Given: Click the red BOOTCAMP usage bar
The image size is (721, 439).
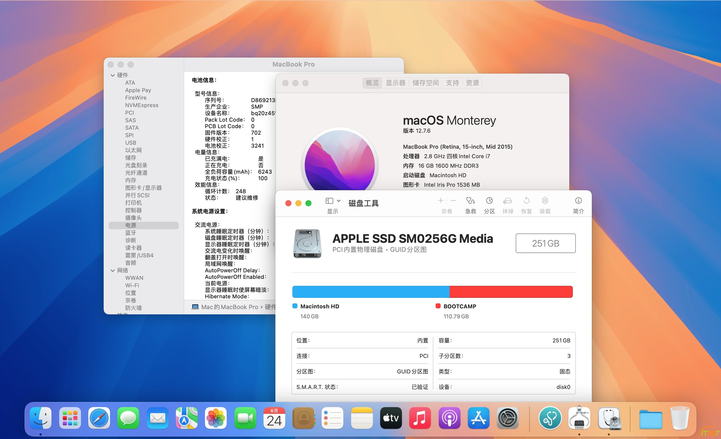Looking at the screenshot, I should 511,292.
